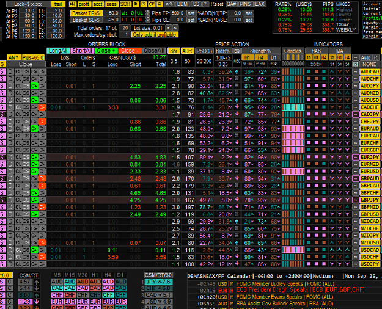This screenshot has width=382, height=309.
Task: Click the tilde header icon left of Auto
Action: coord(356,57)
